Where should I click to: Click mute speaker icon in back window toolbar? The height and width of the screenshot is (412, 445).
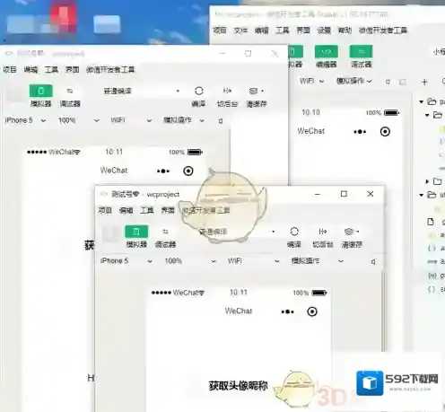click(x=388, y=82)
